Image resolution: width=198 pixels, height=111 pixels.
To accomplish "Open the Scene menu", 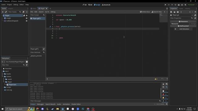I will 3,5.
